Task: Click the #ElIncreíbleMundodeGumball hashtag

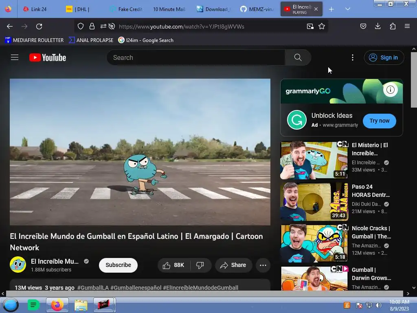Action: click(x=200, y=288)
